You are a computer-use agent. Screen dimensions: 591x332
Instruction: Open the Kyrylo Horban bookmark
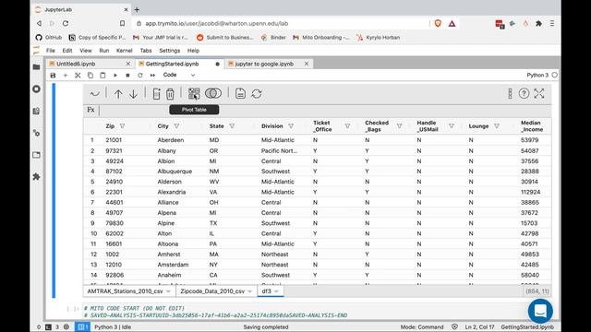[379, 37]
